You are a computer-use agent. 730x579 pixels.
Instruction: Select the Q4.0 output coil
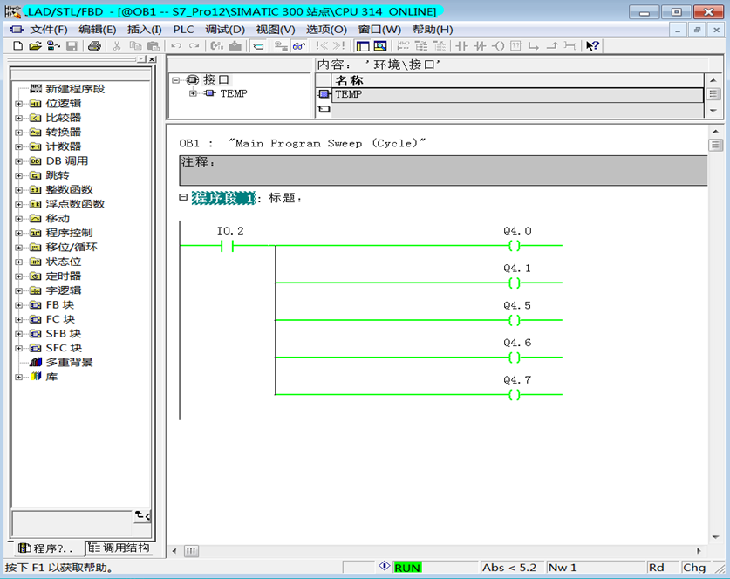(515, 247)
